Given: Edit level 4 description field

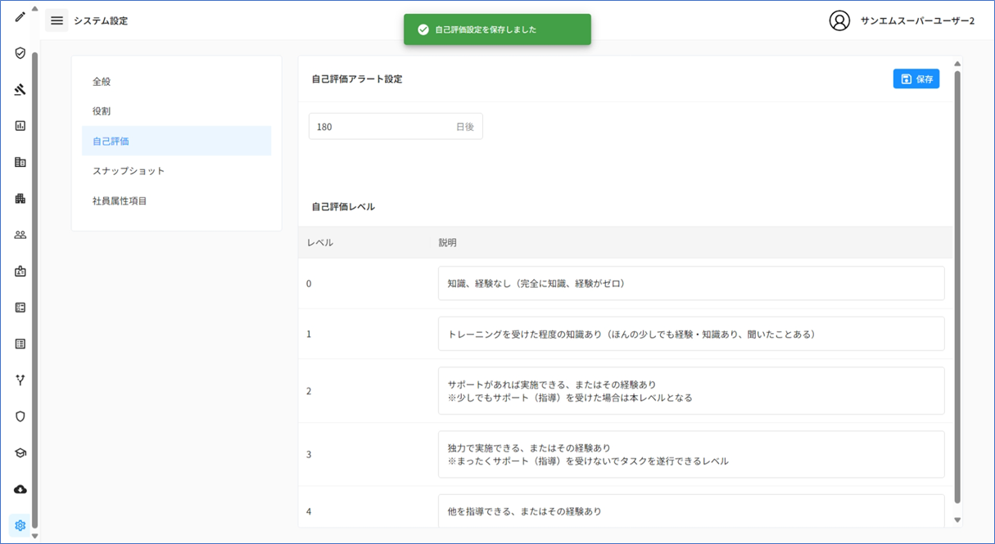Looking at the screenshot, I should (x=691, y=510).
